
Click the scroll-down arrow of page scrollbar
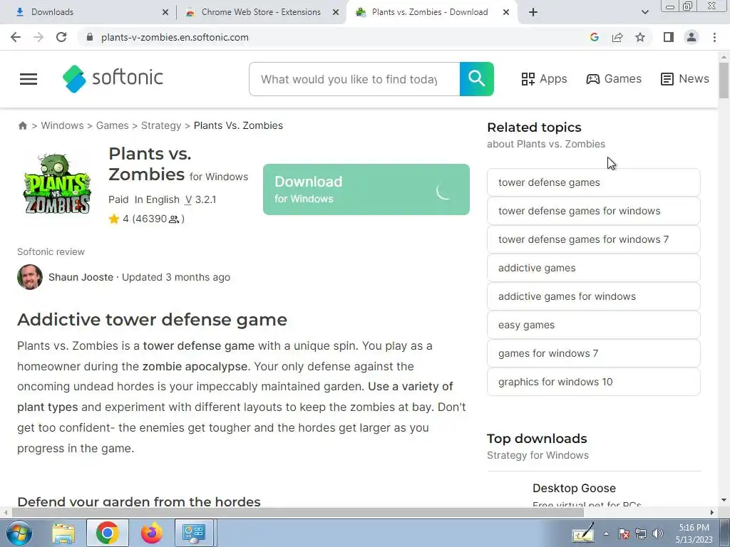click(724, 500)
